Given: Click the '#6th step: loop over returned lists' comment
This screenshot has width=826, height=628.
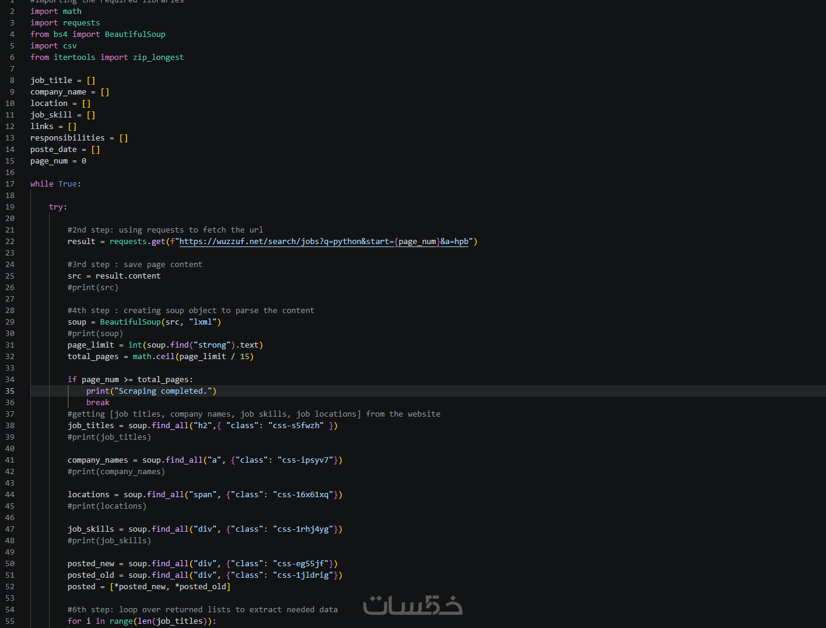Looking at the screenshot, I should 203,610.
